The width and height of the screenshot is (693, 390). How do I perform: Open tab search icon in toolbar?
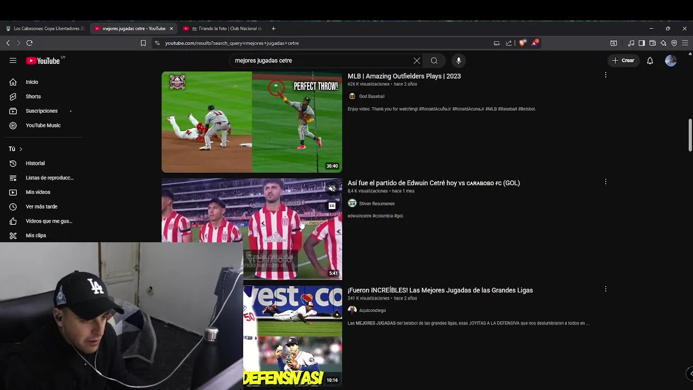click(x=613, y=43)
